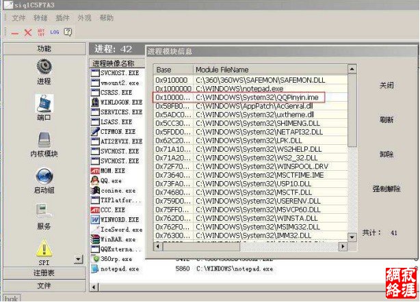Click the 卸除 unload button
The height and width of the screenshot is (302, 420).
click(x=386, y=154)
